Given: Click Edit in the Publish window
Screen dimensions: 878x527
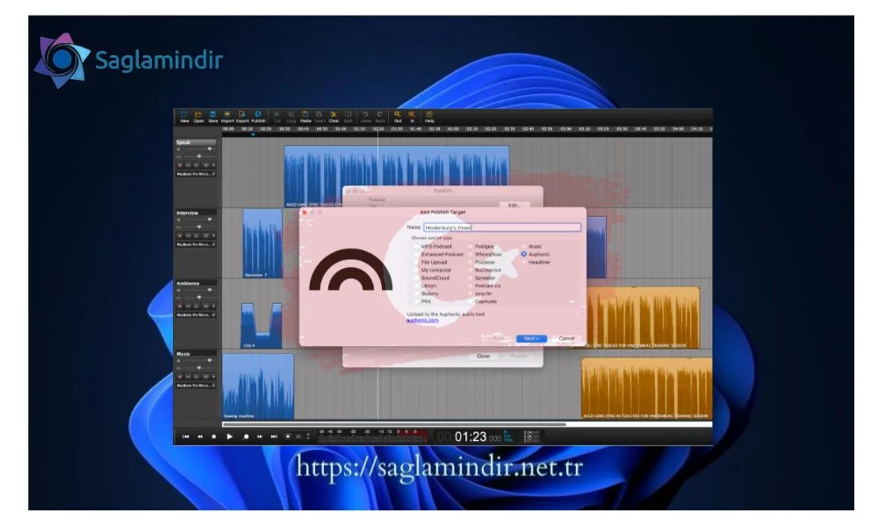Looking at the screenshot, I should click(x=514, y=206).
